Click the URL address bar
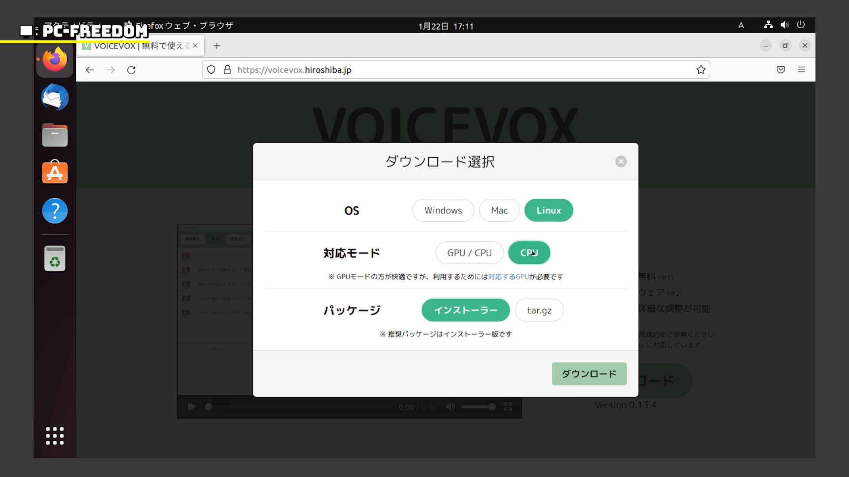Screen dimensions: 849x477 (460, 70)
